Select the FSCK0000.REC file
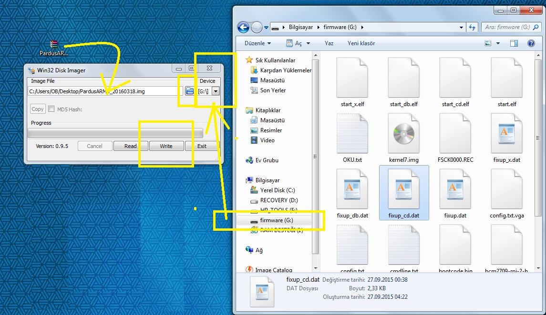This screenshot has height=315, width=546. tap(455, 138)
